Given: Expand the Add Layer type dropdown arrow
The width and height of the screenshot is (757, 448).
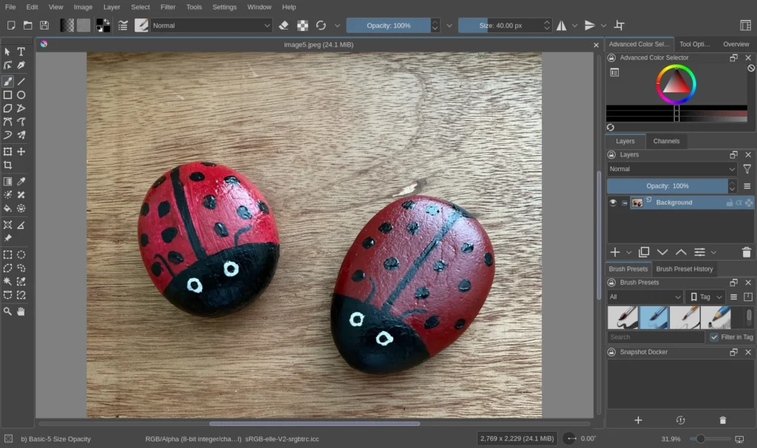Looking at the screenshot, I should (x=628, y=252).
